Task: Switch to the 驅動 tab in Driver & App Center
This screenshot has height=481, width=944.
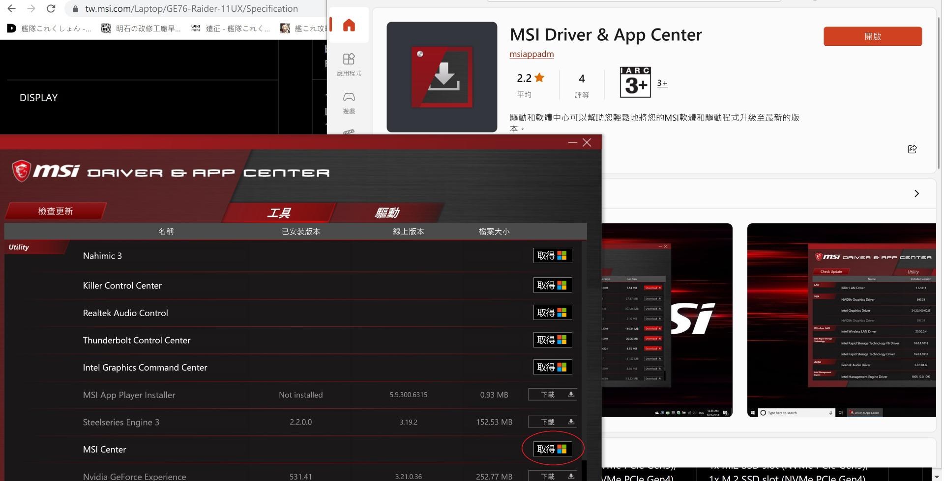Action: [388, 213]
